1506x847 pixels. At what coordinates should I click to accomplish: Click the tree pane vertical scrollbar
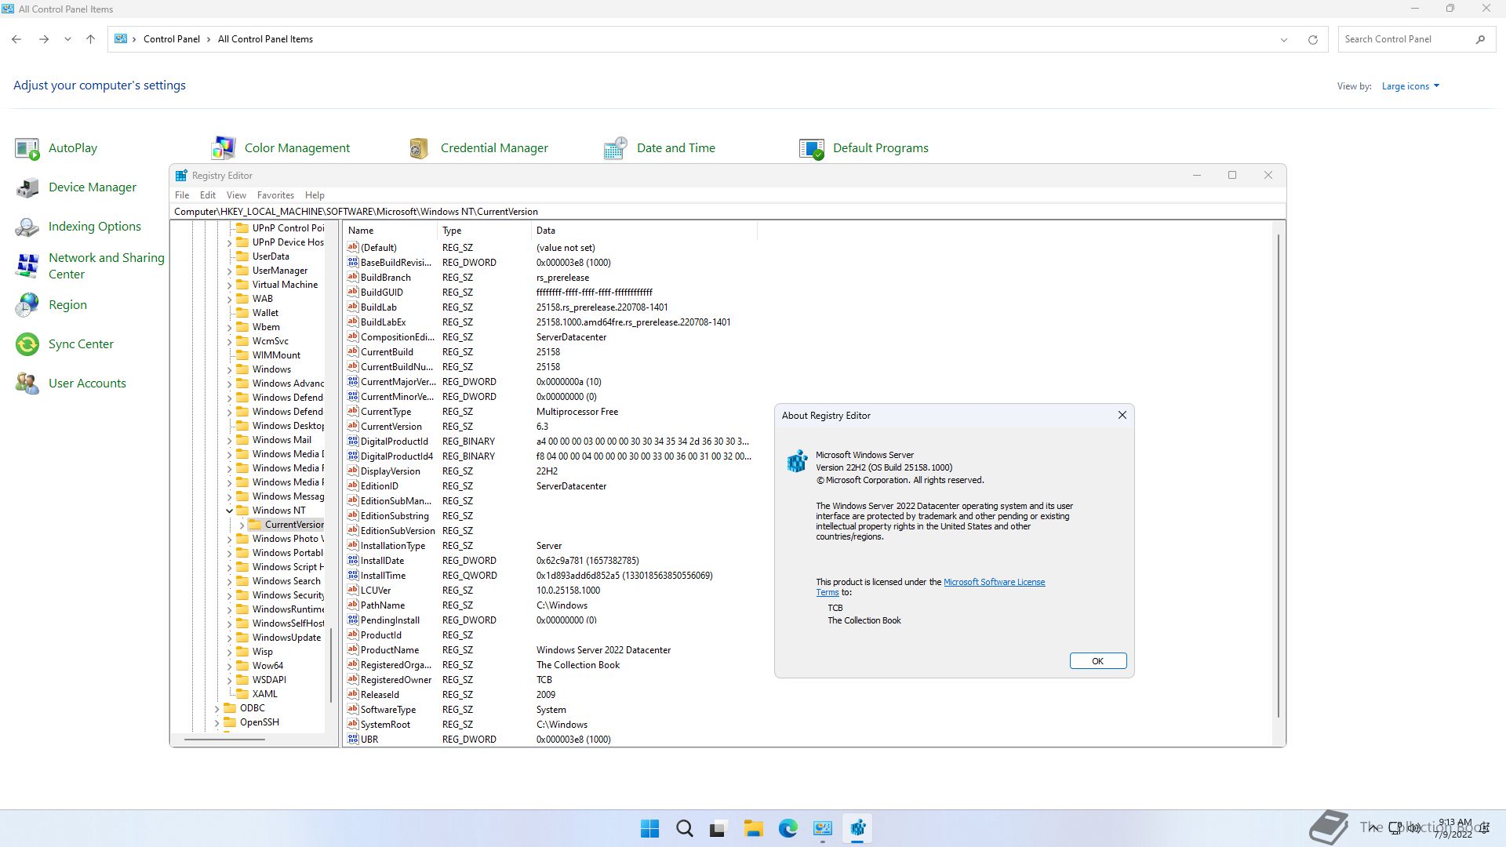[331, 665]
